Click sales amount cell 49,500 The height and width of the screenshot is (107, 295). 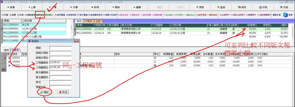(x=247, y=33)
